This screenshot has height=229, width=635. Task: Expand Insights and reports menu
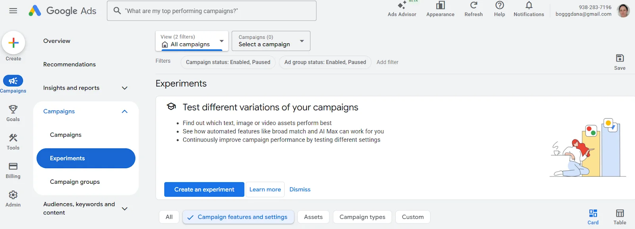click(x=125, y=88)
